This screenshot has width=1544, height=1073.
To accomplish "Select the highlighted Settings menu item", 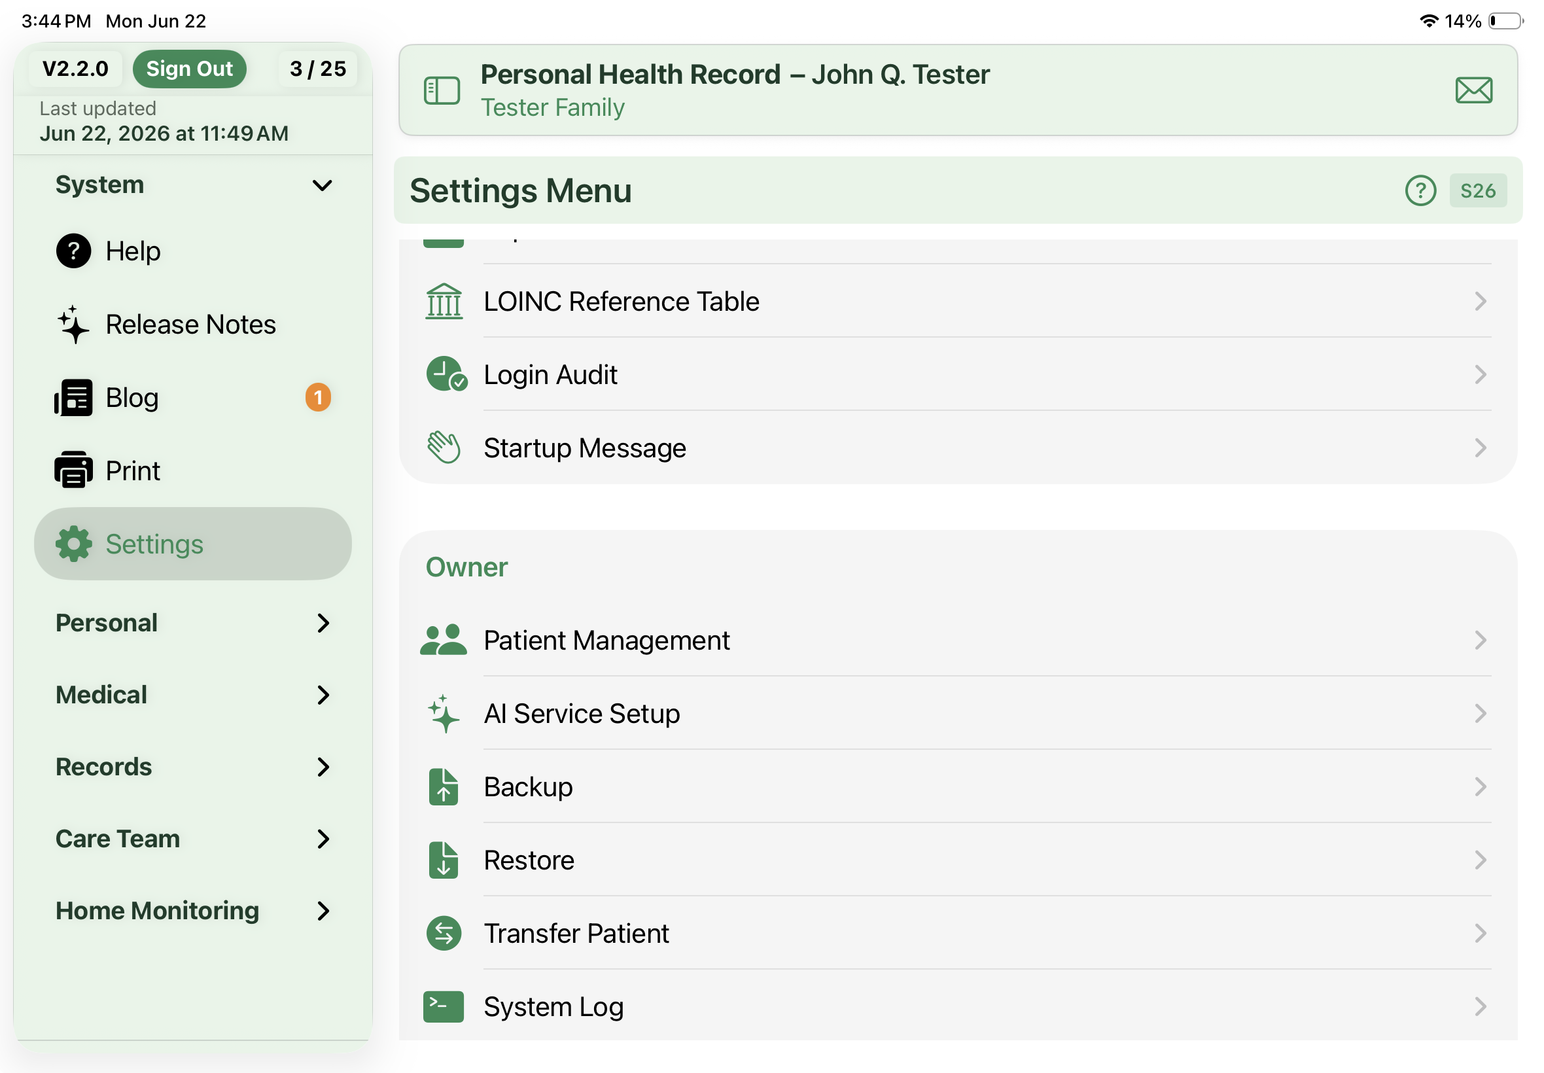I will tap(192, 543).
